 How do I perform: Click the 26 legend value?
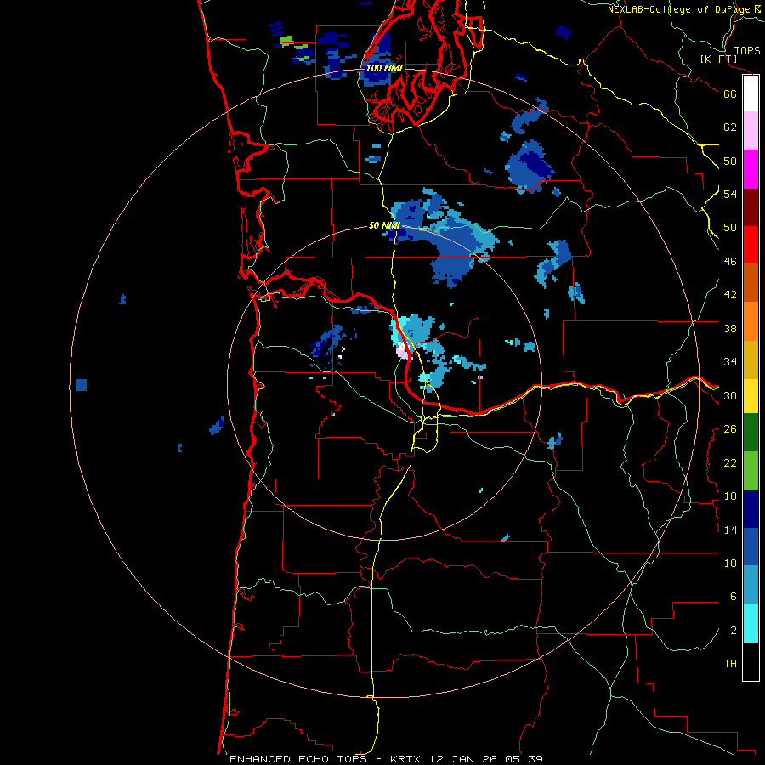(x=730, y=429)
